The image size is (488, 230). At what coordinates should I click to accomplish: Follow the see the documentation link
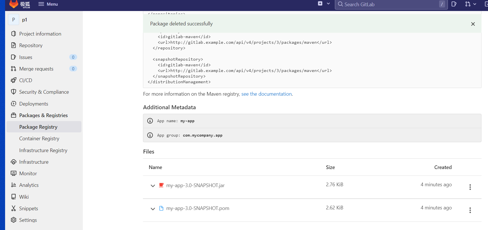[x=266, y=94]
